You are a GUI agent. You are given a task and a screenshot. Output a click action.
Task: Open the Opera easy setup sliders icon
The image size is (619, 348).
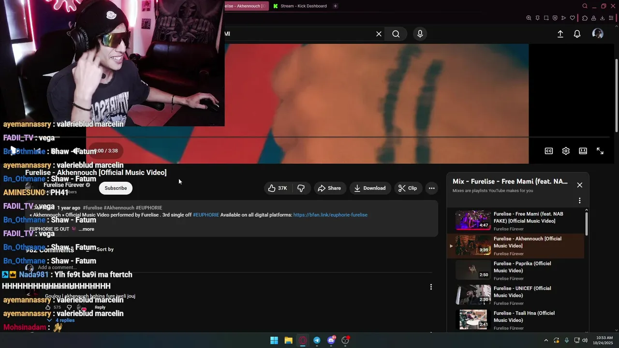tap(611, 18)
